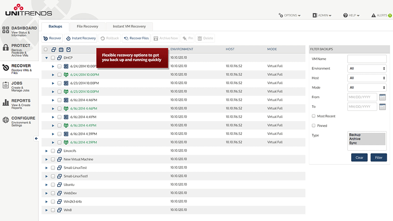
Task: Click the Clear filter button
Action: point(359,158)
